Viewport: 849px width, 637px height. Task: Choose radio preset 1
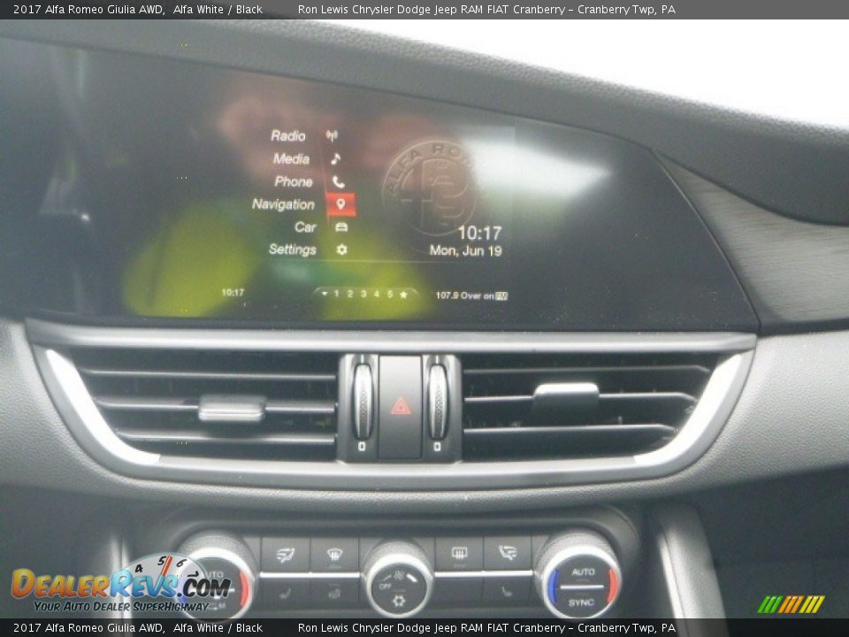336,294
